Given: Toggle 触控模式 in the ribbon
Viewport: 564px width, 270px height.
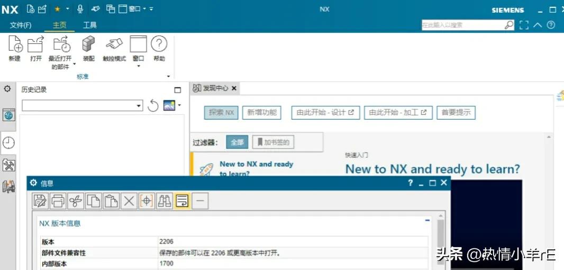Looking at the screenshot, I should [114, 48].
